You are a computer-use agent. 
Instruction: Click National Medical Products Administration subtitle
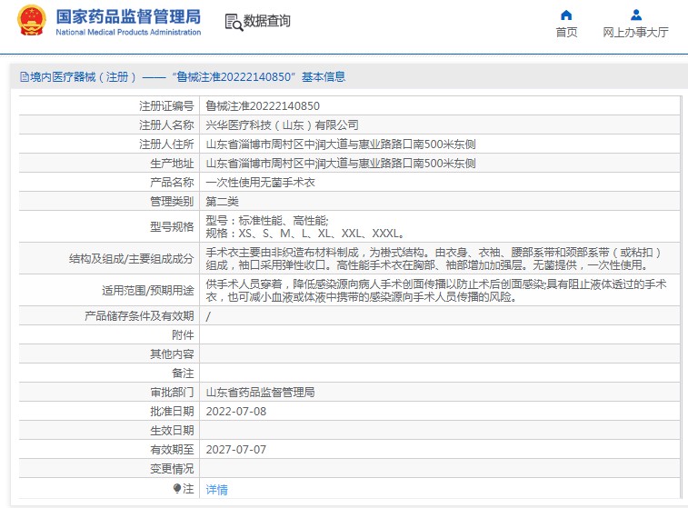point(128,32)
